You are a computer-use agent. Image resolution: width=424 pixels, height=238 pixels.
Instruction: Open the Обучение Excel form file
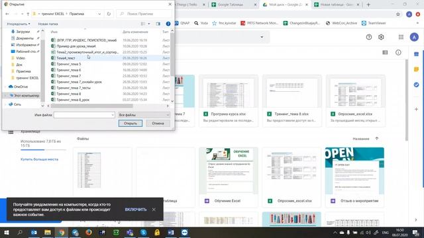pyautogui.click(x=229, y=177)
